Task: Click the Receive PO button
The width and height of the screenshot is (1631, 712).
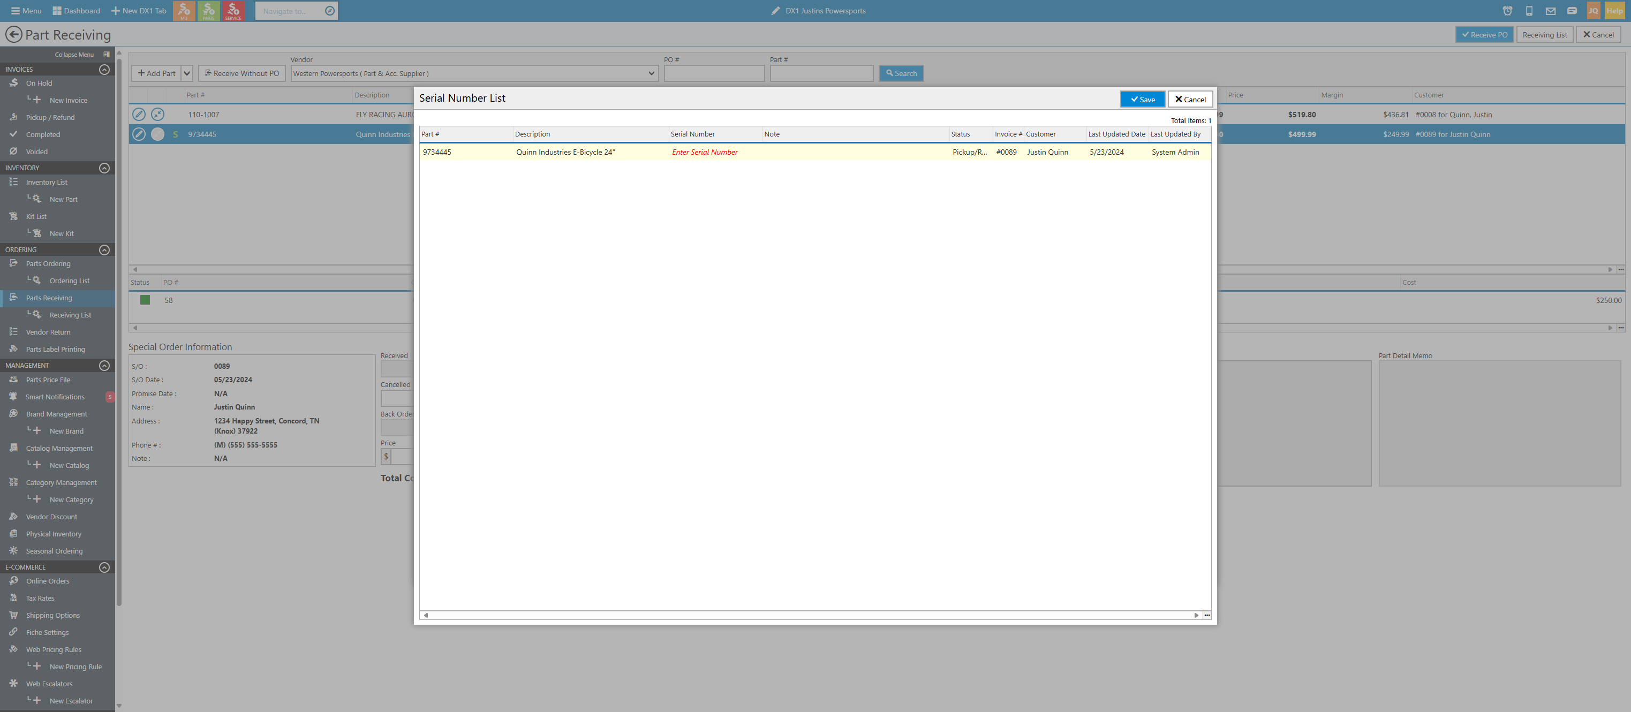Action: pos(1485,35)
